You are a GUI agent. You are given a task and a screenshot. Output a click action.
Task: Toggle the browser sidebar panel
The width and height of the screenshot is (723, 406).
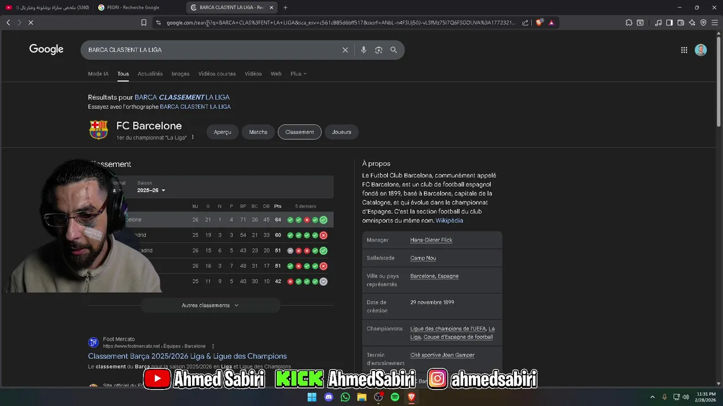pyautogui.click(x=669, y=23)
